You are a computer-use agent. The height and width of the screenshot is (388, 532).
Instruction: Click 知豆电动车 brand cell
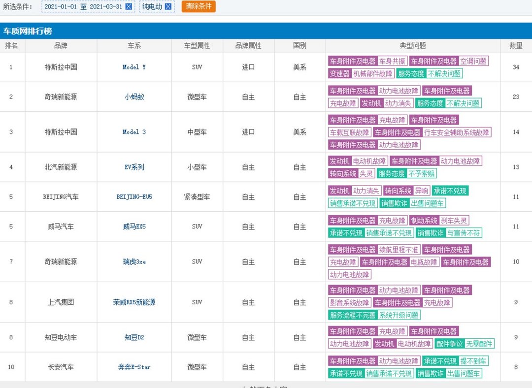61,337
